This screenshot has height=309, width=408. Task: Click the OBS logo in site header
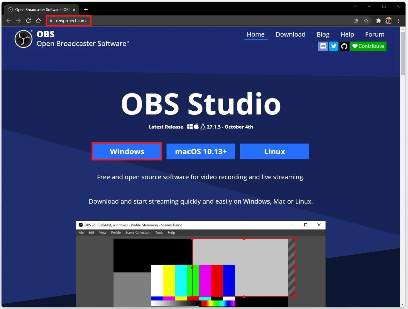pos(23,39)
